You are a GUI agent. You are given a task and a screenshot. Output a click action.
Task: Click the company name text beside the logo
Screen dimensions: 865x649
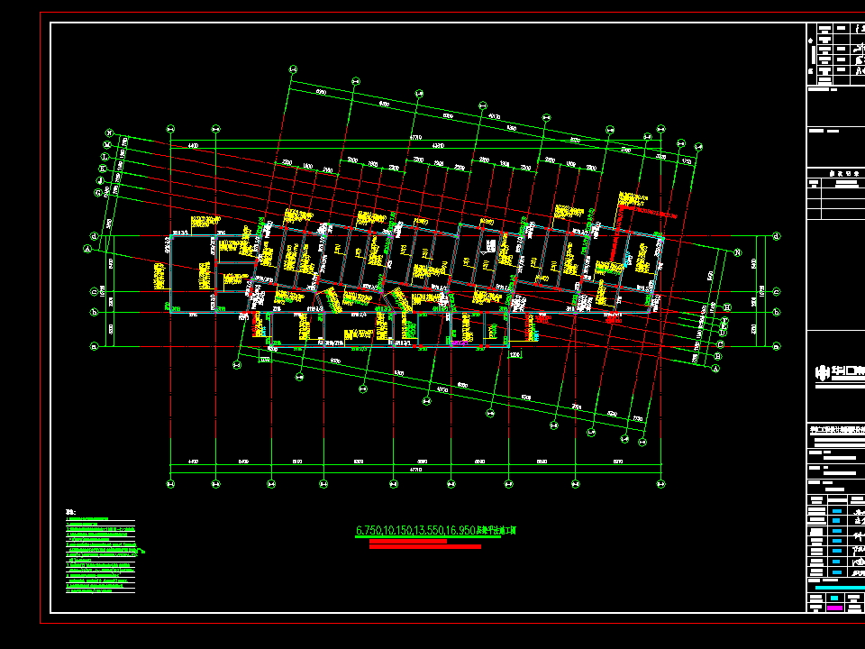[847, 370]
